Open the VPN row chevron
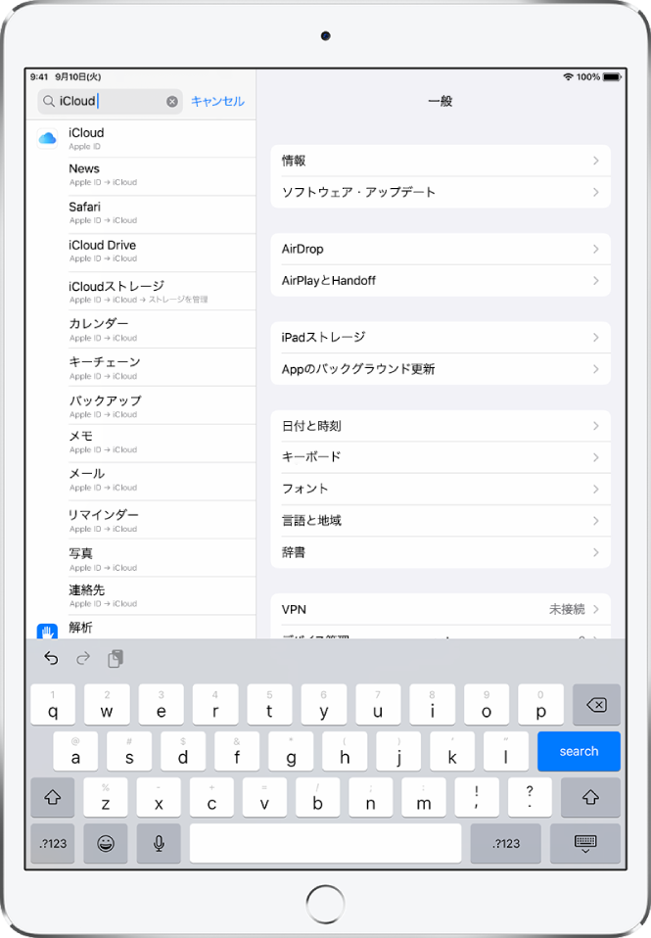The width and height of the screenshot is (651, 938). click(596, 609)
